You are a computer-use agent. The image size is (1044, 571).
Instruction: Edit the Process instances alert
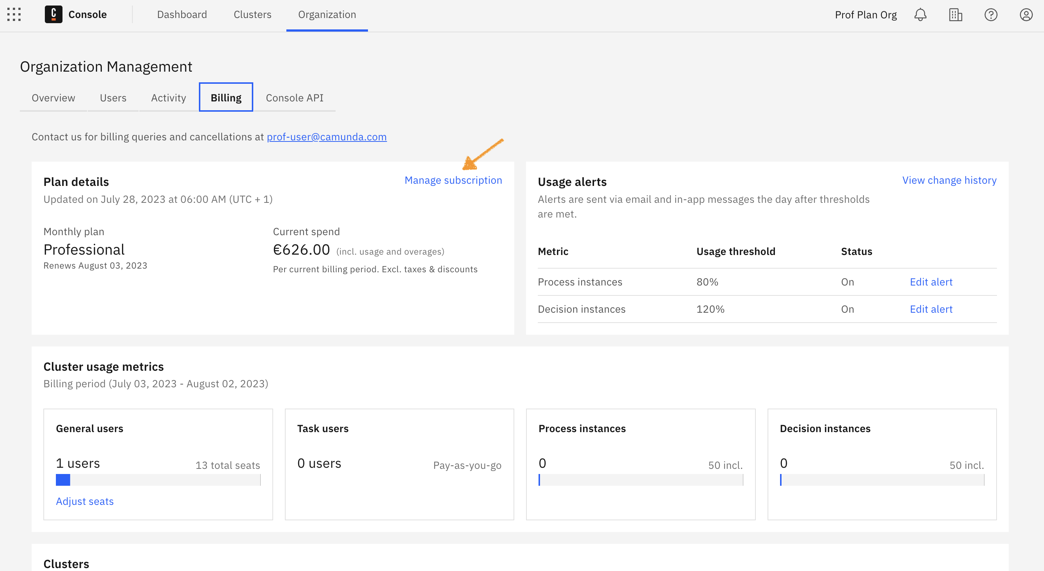coord(931,282)
